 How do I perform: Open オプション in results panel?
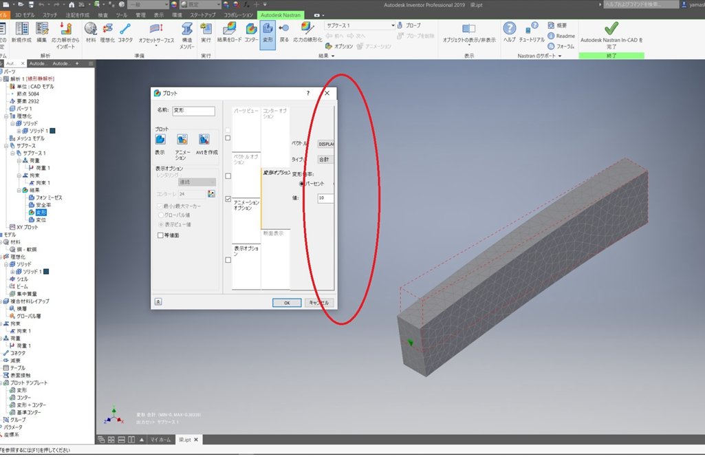[x=339, y=46]
